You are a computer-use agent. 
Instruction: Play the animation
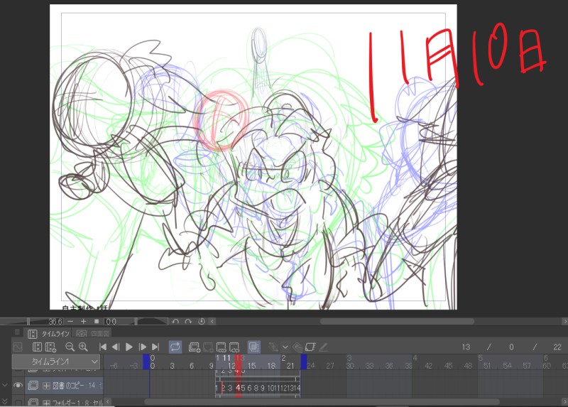click(129, 347)
